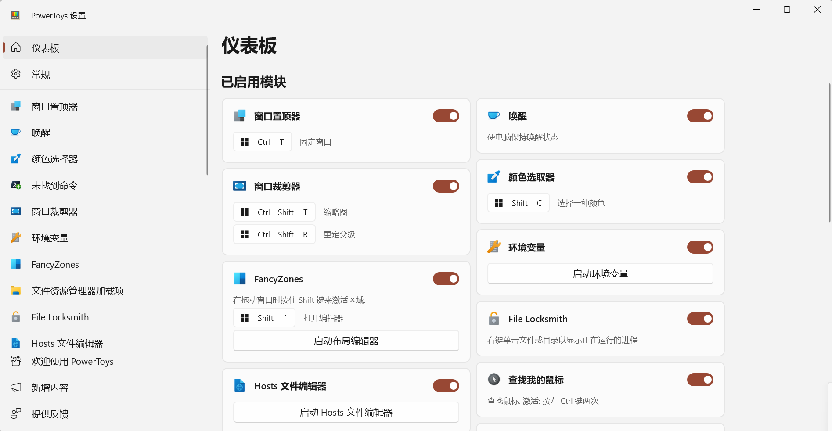Open 颜色选择器 icon in the sidebar
The width and height of the screenshot is (832, 431).
point(16,158)
